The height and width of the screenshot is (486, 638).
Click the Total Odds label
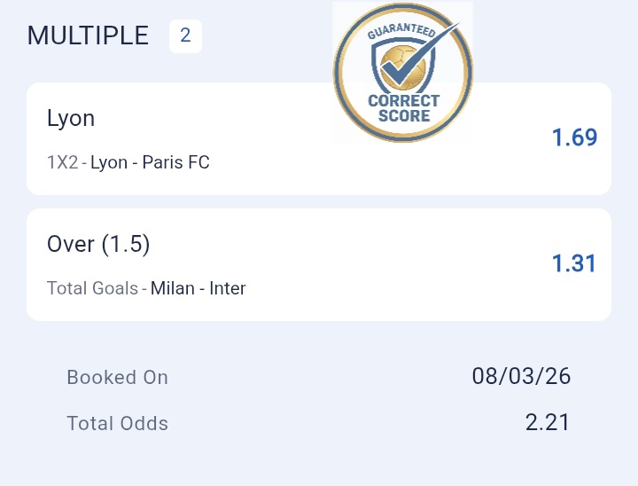click(117, 423)
